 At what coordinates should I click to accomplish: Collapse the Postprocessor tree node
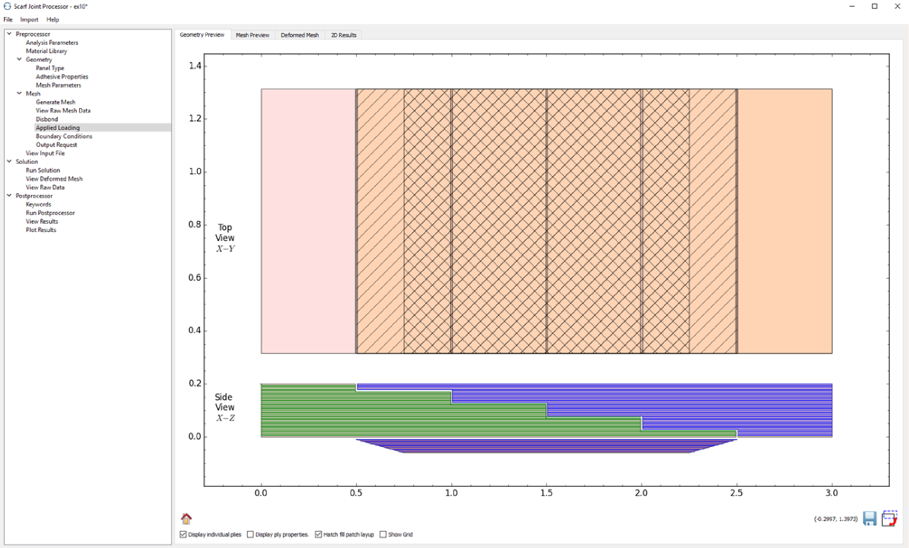point(9,196)
